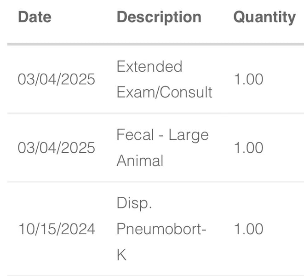Click the 1.00 quantity for Disp. Pneumobort-K
Viewport: 304px width, 276px height.
248,229
